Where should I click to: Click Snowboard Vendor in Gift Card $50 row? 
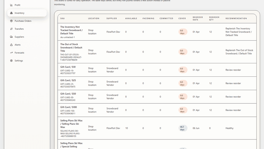[112, 97]
